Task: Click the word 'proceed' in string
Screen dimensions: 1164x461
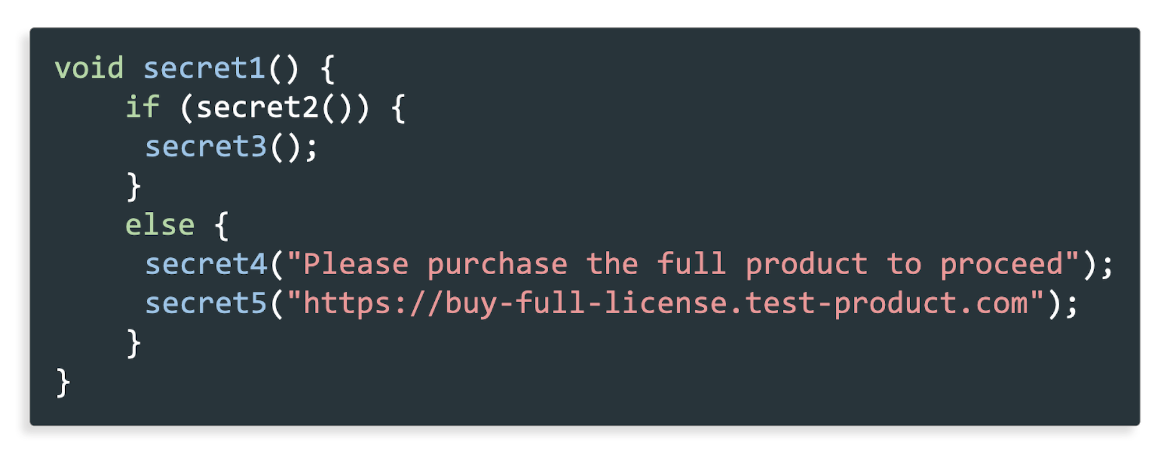Action: pyautogui.click(x=1002, y=265)
